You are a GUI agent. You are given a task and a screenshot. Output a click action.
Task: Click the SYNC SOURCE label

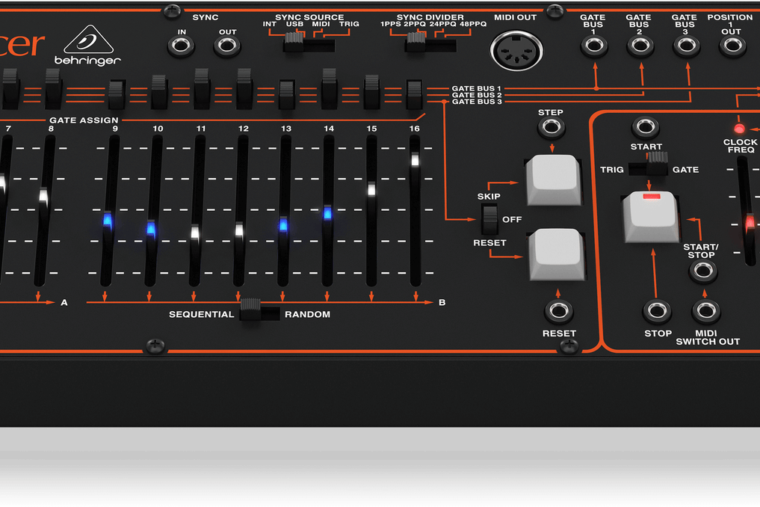tap(309, 17)
